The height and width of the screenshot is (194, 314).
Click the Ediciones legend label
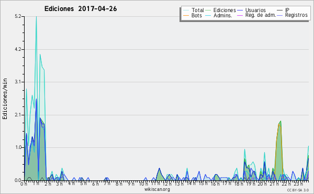point(225,10)
